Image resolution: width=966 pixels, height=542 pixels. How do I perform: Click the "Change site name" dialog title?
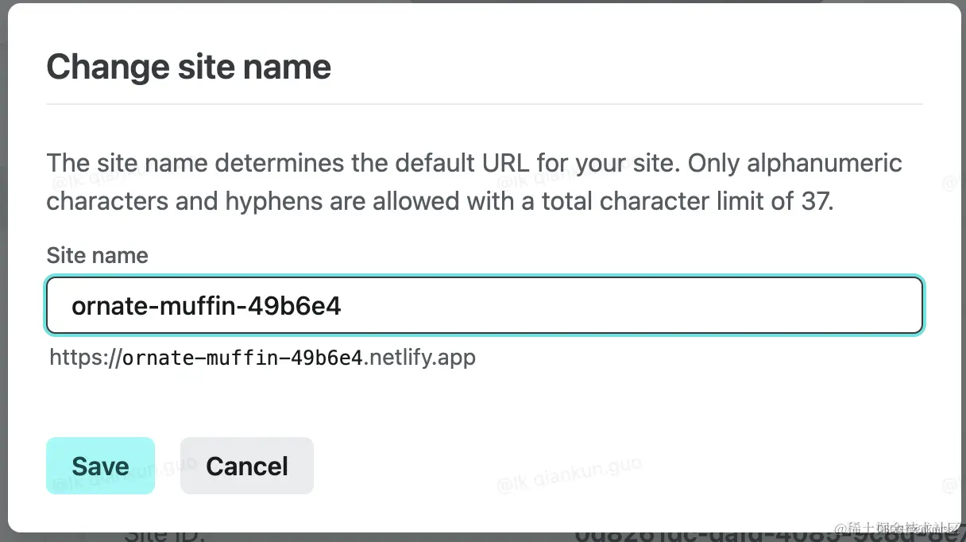pyautogui.click(x=188, y=67)
